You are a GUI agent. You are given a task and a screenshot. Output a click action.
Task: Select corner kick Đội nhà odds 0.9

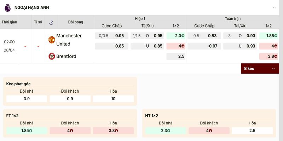(x=27, y=99)
